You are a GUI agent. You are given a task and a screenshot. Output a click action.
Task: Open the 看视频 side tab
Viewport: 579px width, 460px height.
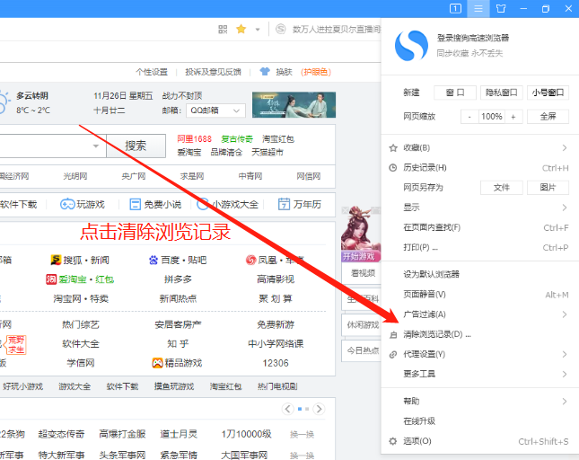click(361, 273)
